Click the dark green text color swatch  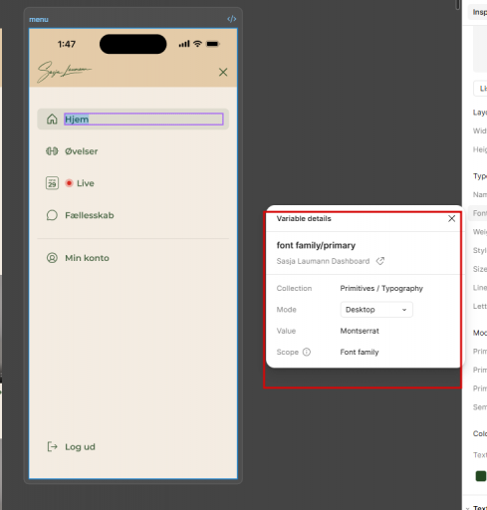(x=481, y=476)
